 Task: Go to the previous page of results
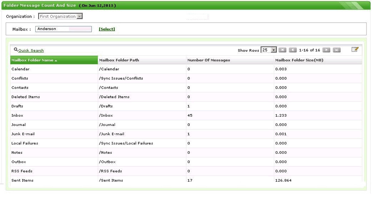point(293,50)
